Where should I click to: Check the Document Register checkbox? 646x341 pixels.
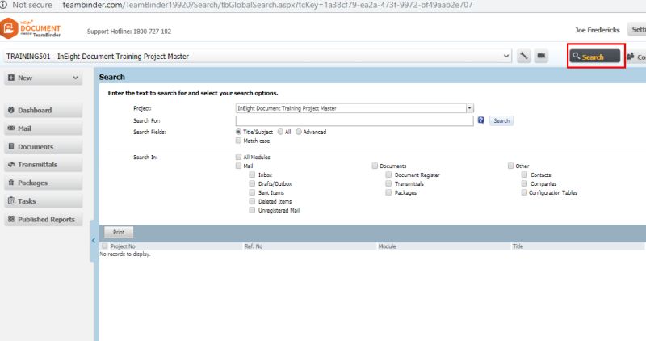388,175
